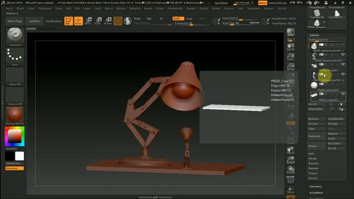Click the Rotate view icon

(x=290, y=170)
